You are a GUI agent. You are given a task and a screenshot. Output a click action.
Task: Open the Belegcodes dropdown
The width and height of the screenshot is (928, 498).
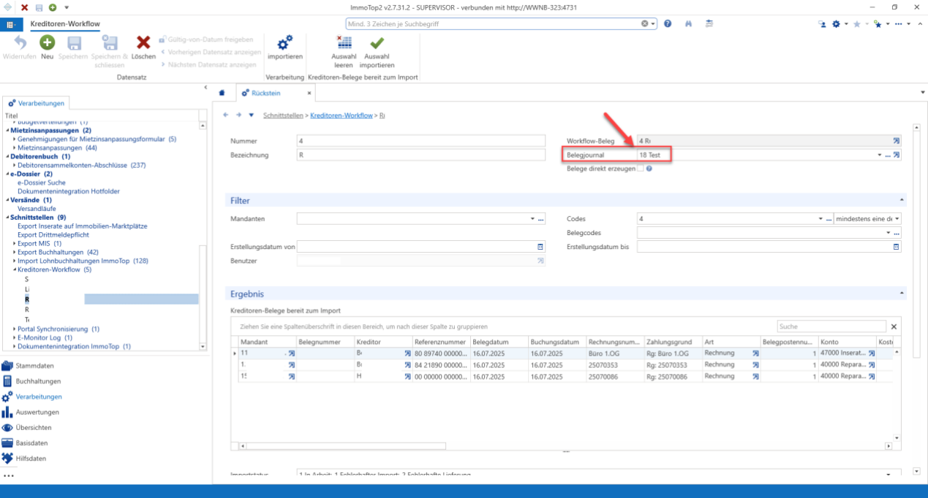[888, 233]
